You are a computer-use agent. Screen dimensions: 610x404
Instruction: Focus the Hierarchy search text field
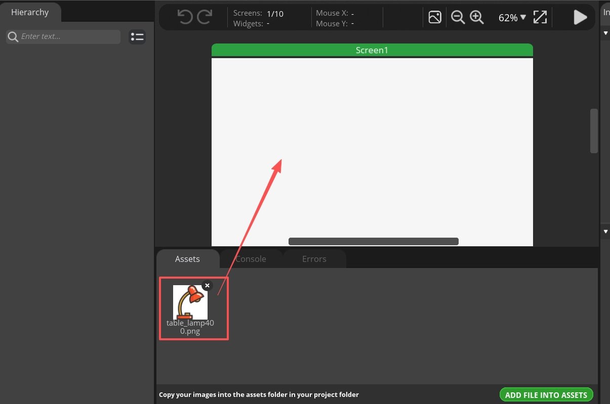(x=68, y=36)
